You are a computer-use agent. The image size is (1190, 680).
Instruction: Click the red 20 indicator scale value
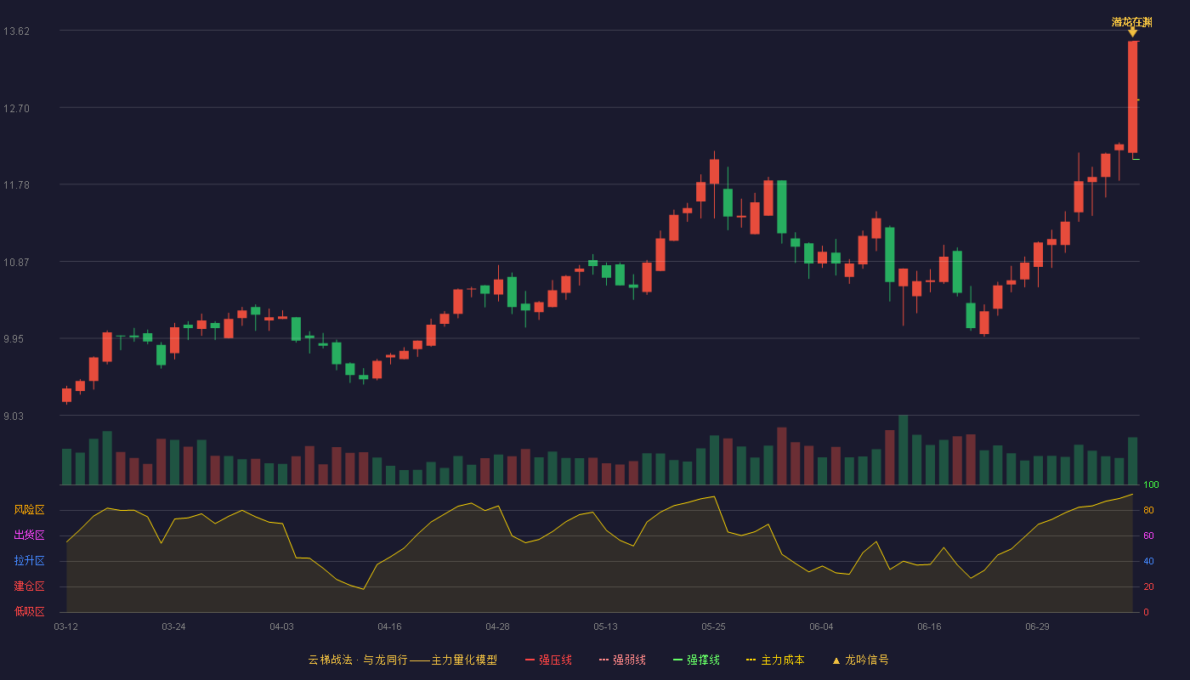coord(1148,586)
